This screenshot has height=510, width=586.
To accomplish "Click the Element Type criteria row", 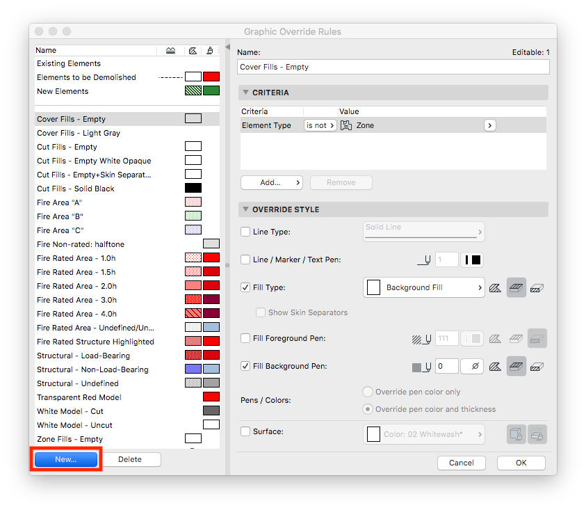I will [x=393, y=125].
